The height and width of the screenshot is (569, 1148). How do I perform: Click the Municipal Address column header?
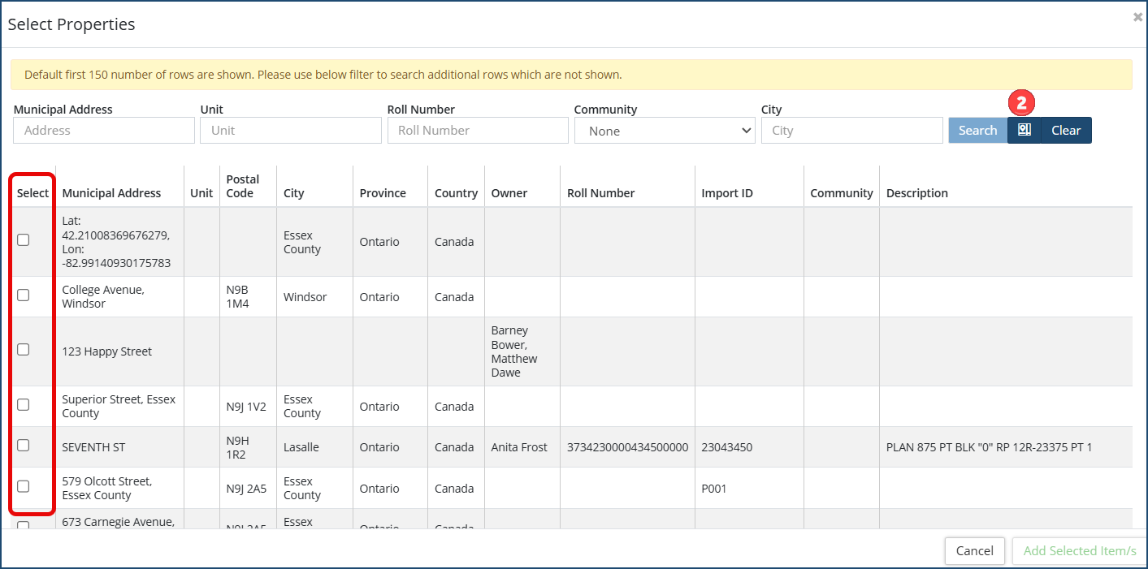point(111,193)
